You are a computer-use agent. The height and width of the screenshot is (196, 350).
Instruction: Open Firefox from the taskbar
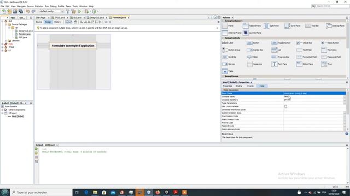[157, 192]
